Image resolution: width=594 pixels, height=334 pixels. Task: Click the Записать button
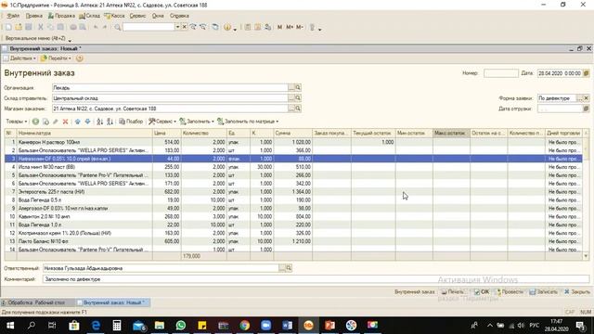[544, 292]
